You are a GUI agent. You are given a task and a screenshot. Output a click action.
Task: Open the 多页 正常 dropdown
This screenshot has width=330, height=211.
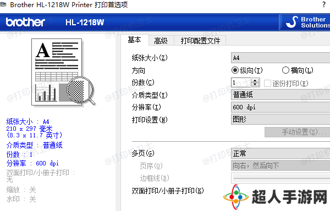[x=280, y=153]
